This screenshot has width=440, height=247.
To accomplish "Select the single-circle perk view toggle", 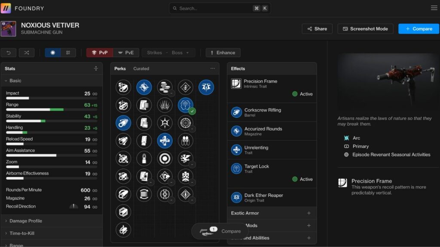I will coord(53,53).
